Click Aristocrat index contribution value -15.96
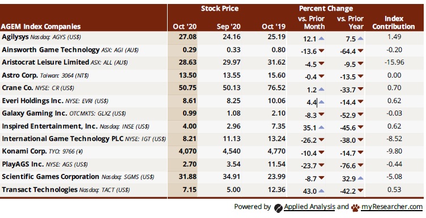This screenshot has width=426, height=218. [x=394, y=62]
